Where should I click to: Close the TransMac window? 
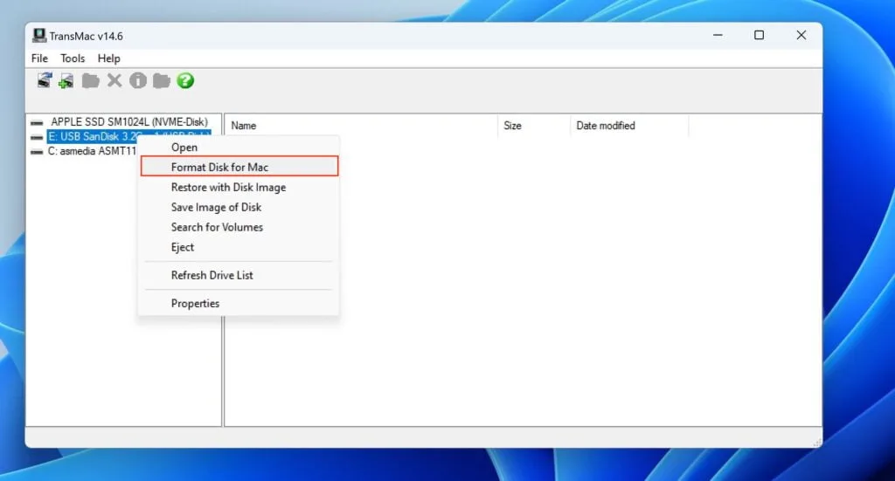tap(801, 35)
